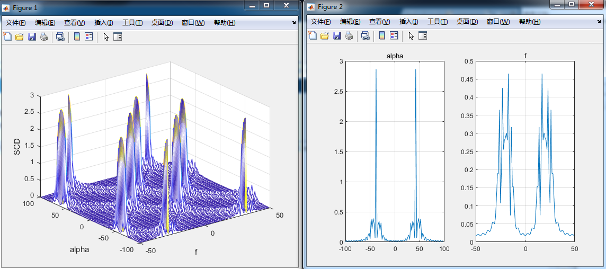Select SCD z-axis label in Figure 1
This screenshot has width=606, height=269.
click(16, 147)
